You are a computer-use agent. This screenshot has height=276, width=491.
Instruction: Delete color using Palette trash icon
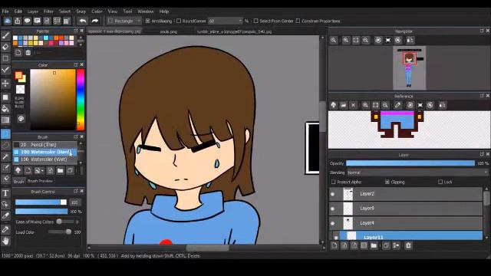coord(28,53)
